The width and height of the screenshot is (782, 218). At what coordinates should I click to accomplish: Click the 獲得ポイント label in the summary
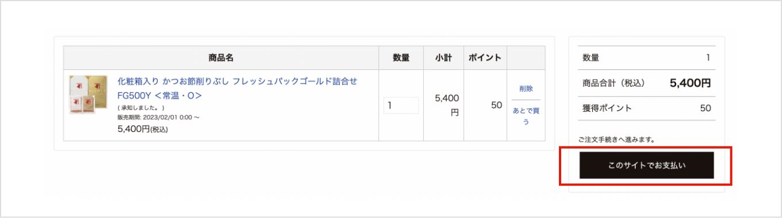click(x=607, y=108)
